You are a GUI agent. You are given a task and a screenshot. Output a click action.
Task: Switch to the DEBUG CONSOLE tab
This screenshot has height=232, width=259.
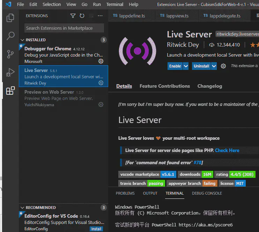pyautogui.click(x=207, y=193)
